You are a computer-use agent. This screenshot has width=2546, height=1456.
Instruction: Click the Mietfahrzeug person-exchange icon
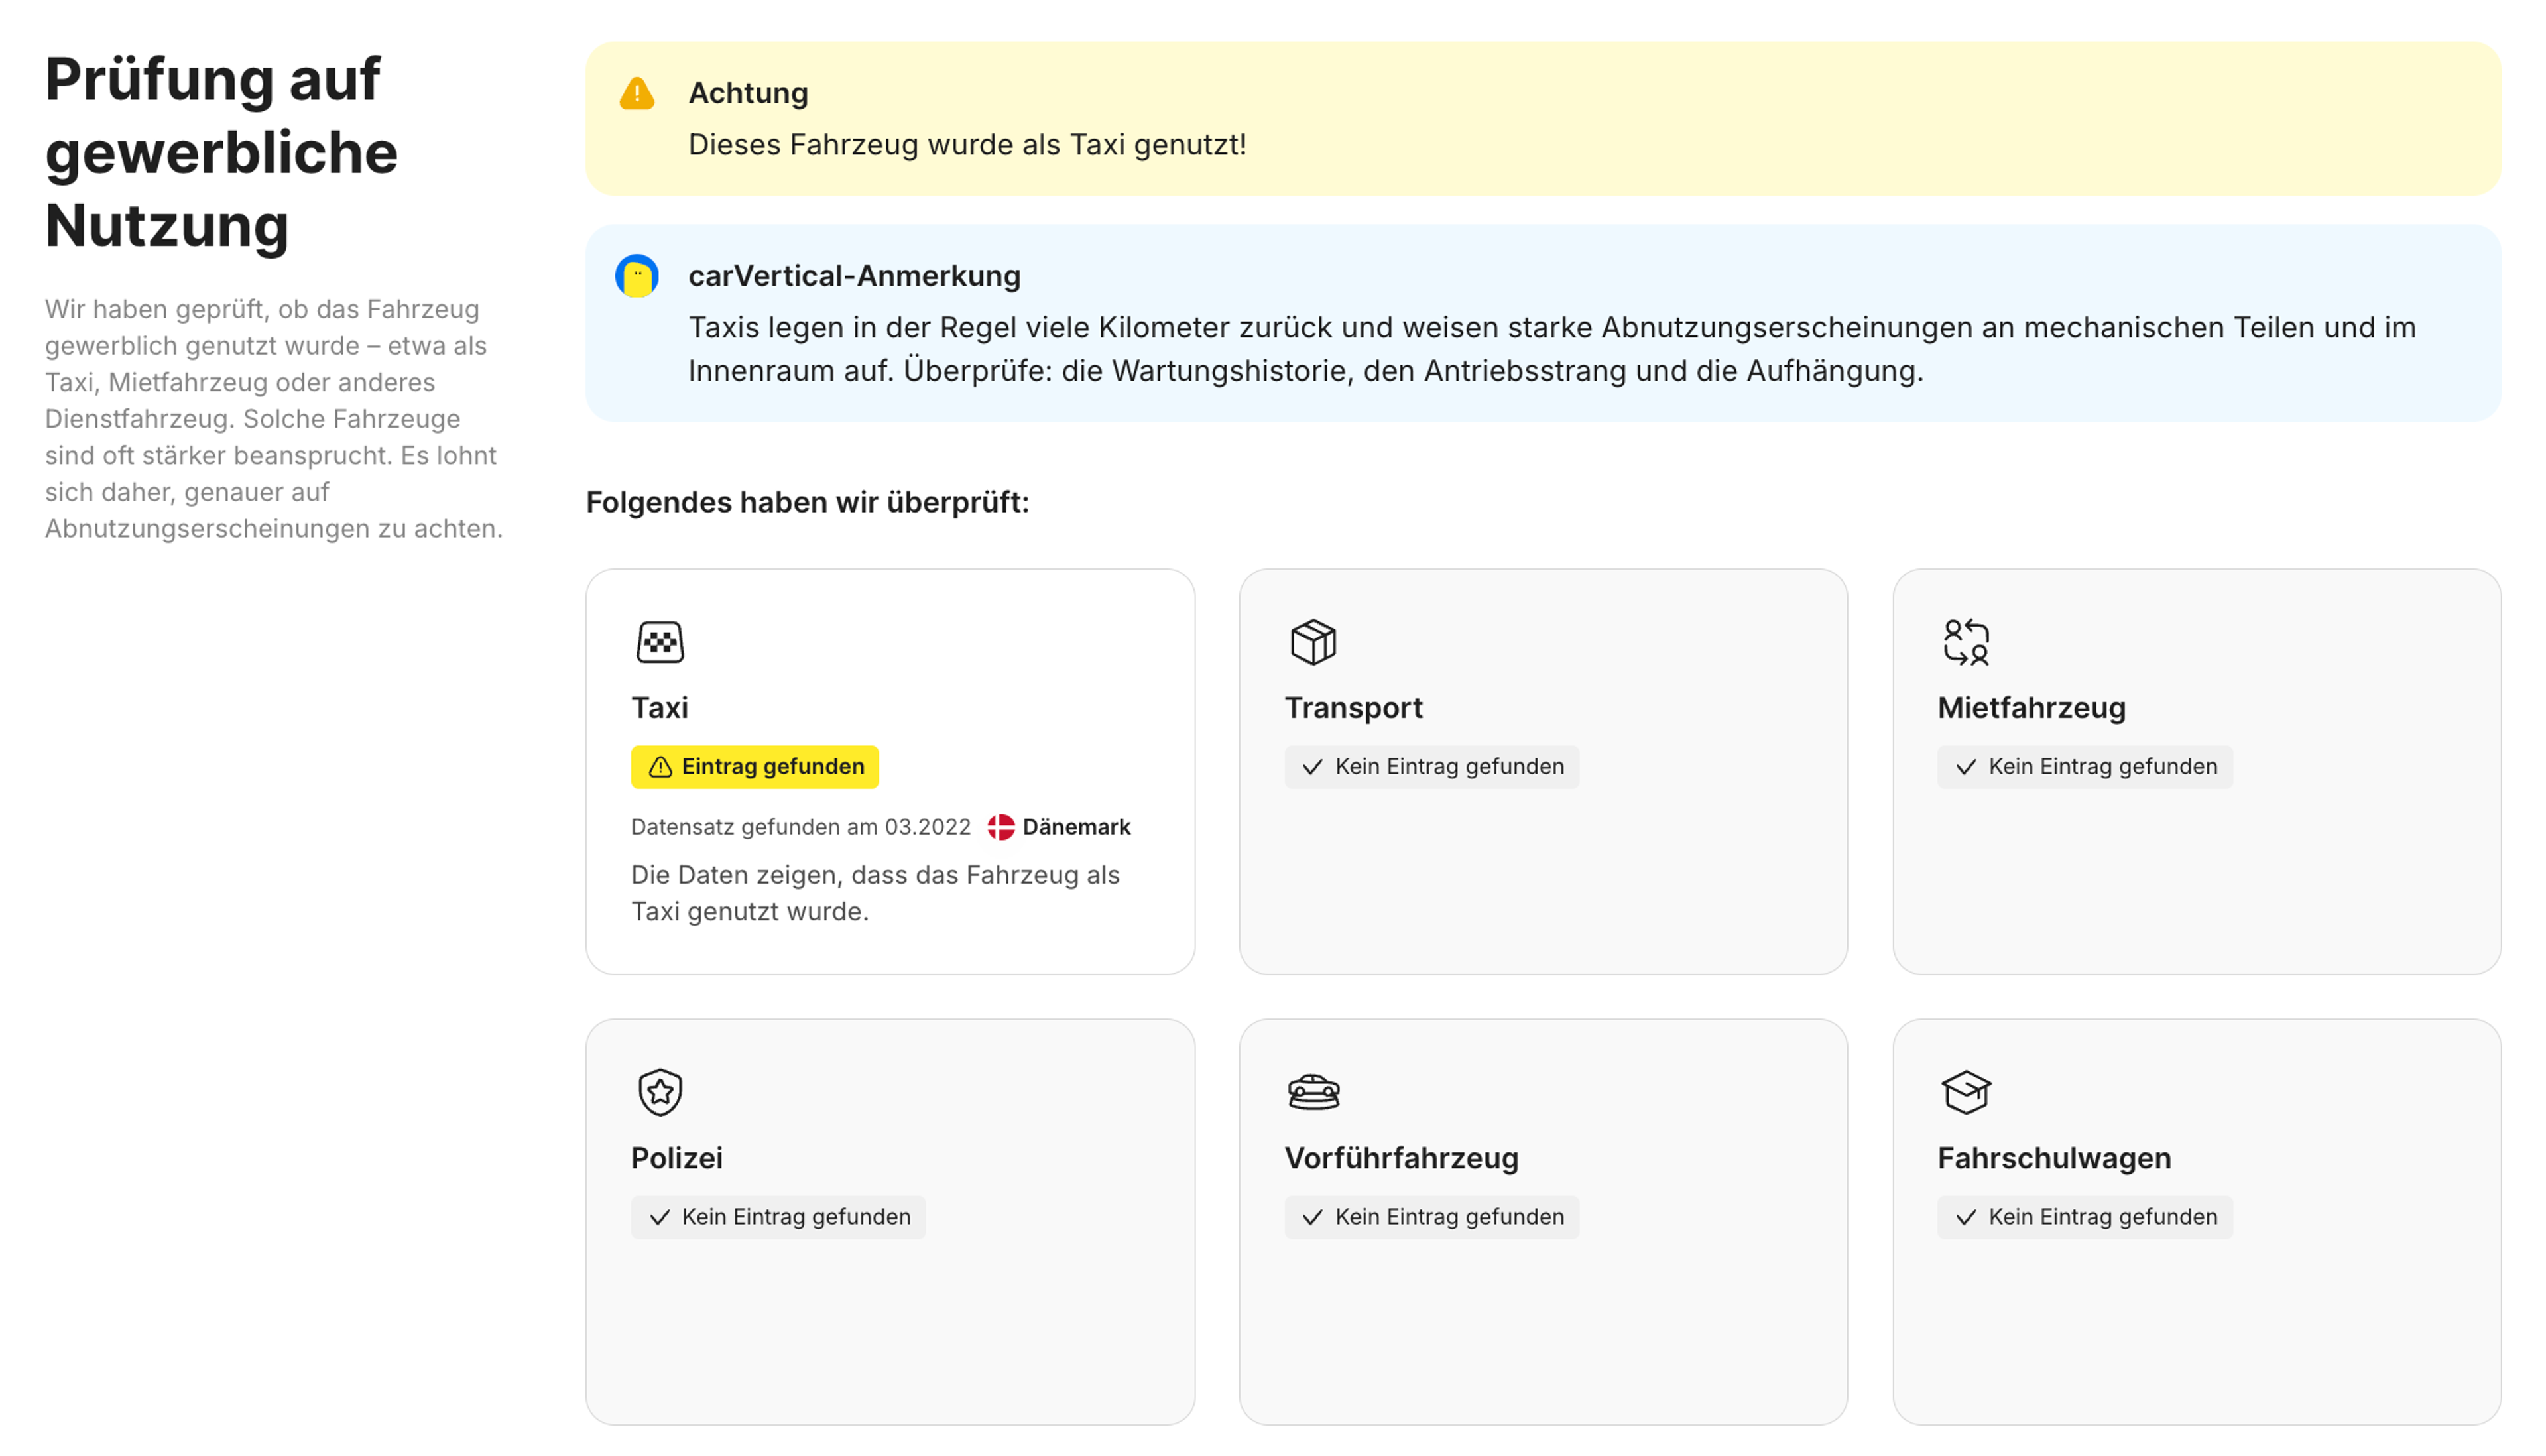[x=1966, y=641]
